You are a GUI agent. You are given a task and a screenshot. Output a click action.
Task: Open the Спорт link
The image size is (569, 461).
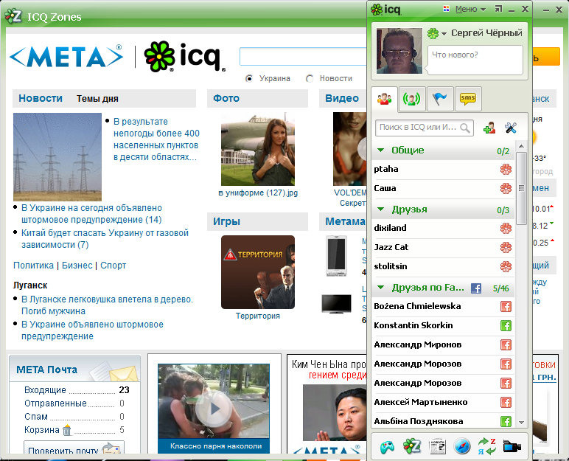114,266
